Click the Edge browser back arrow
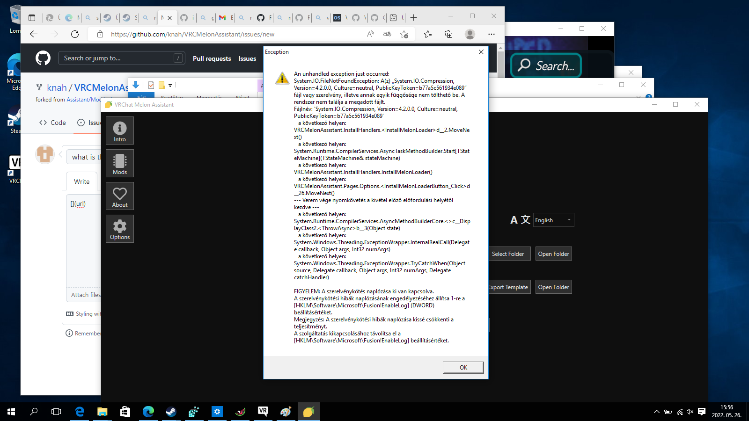The height and width of the screenshot is (421, 749). pos(34,34)
